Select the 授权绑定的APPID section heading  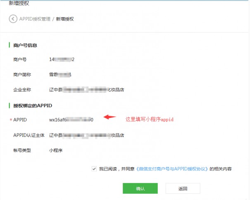coord(33,106)
